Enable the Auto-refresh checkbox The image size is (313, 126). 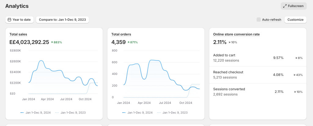pyautogui.click(x=259, y=20)
